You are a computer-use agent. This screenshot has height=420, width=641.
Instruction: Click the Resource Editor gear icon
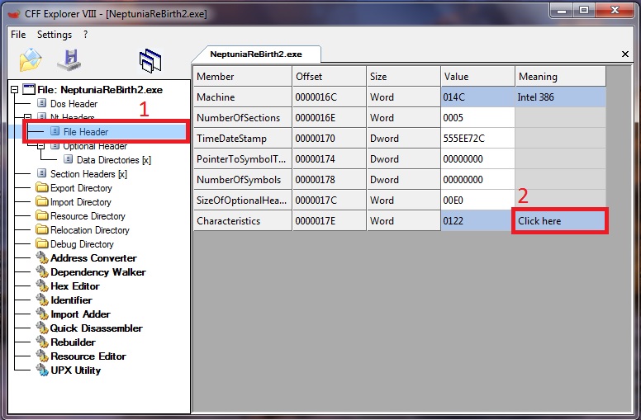[x=41, y=356]
